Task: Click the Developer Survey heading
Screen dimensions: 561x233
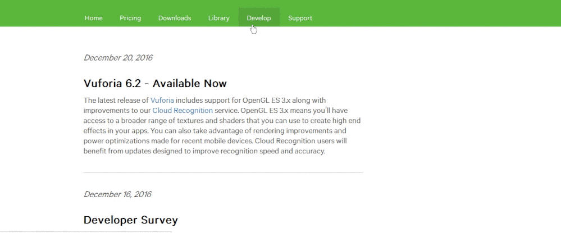Action: [130, 220]
